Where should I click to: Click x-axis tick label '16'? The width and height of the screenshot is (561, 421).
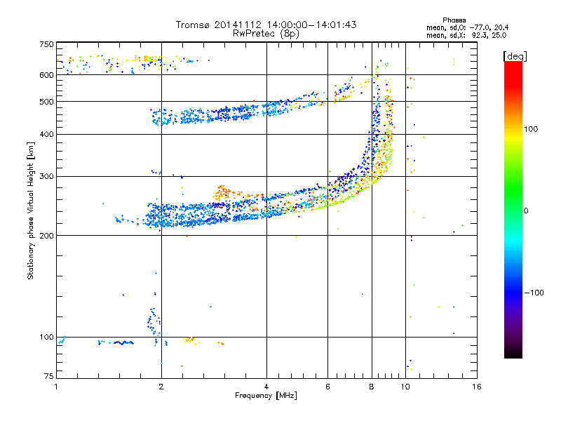(477, 387)
